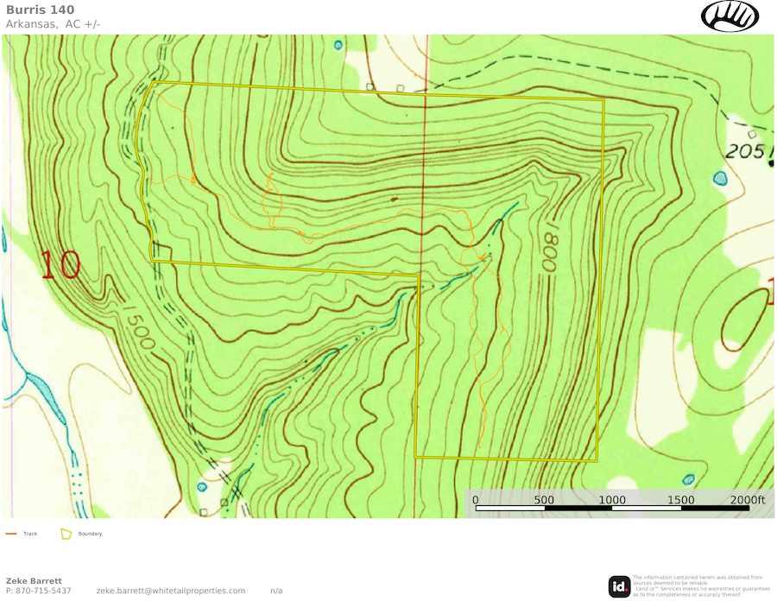Click the bear paw logo

(x=730, y=16)
